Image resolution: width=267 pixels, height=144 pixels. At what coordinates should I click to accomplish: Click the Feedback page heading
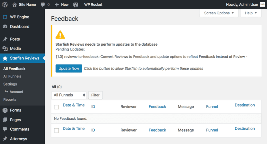[x=65, y=19]
